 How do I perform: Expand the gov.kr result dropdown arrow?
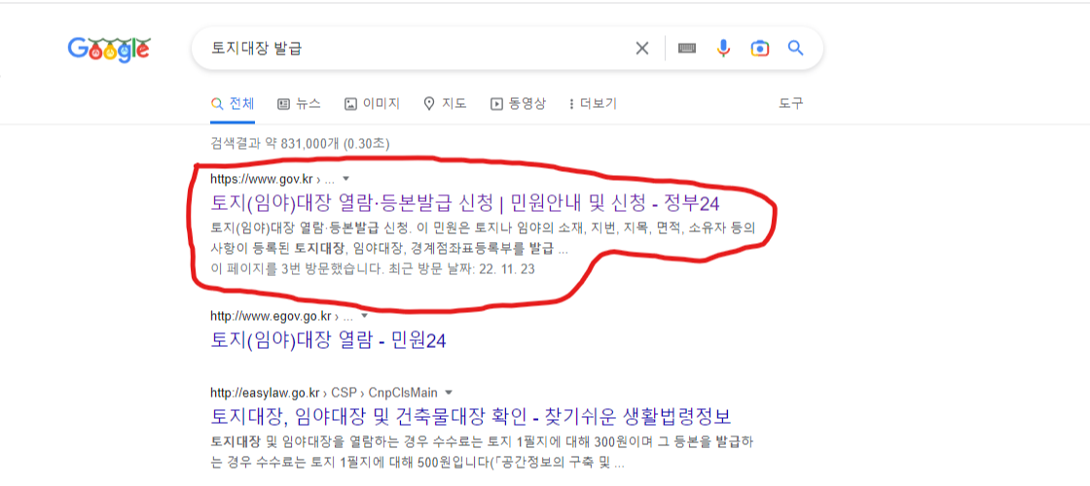pyautogui.click(x=346, y=179)
